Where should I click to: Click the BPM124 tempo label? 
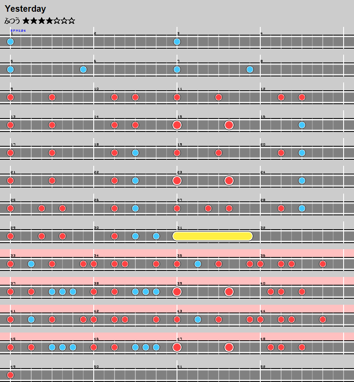pos(18,30)
